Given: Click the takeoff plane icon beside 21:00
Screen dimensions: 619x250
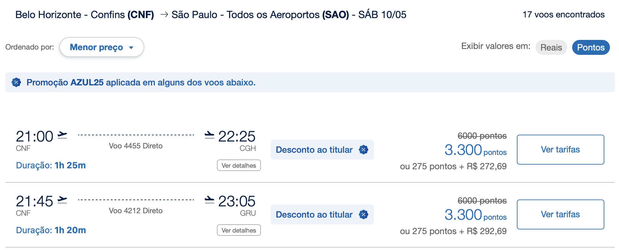Looking at the screenshot, I should [x=62, y=135].
